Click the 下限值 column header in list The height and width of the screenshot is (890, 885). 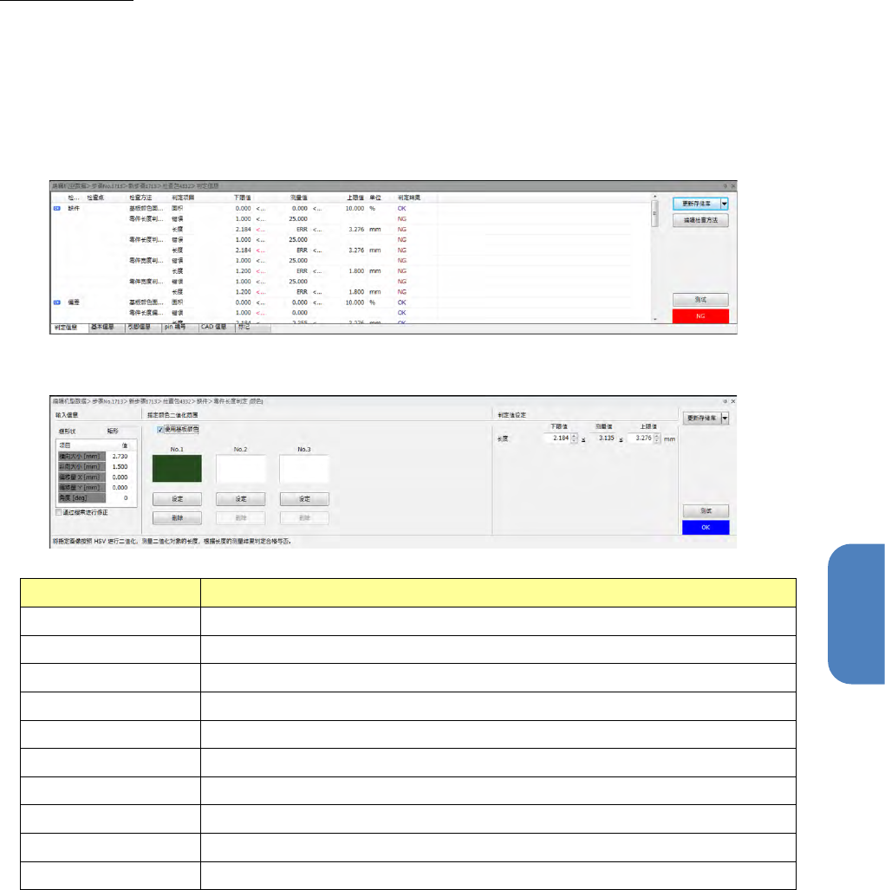(243, 198)
